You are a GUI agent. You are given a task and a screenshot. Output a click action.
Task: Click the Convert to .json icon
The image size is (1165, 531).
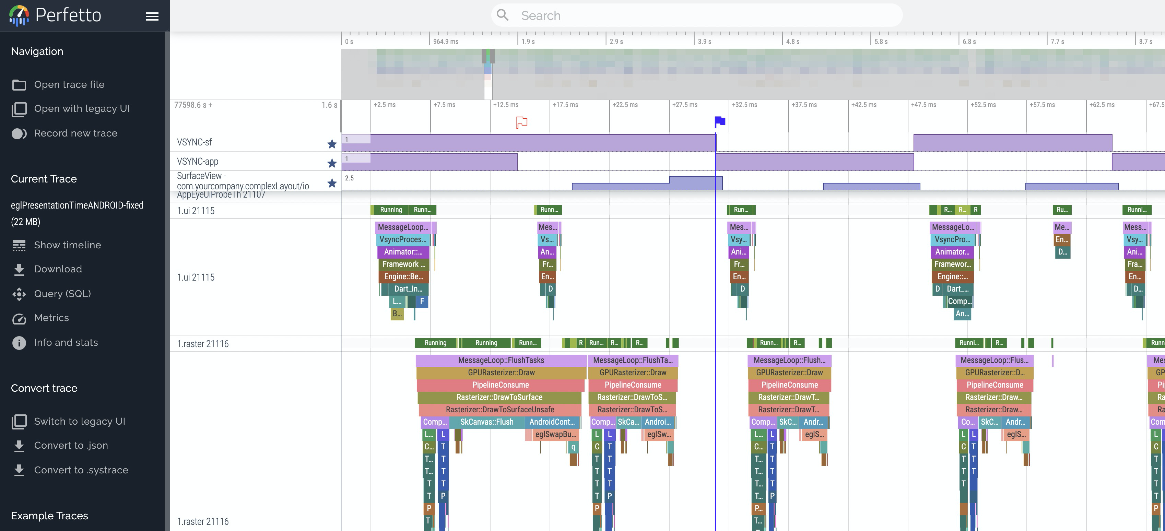tap(19, 446)
